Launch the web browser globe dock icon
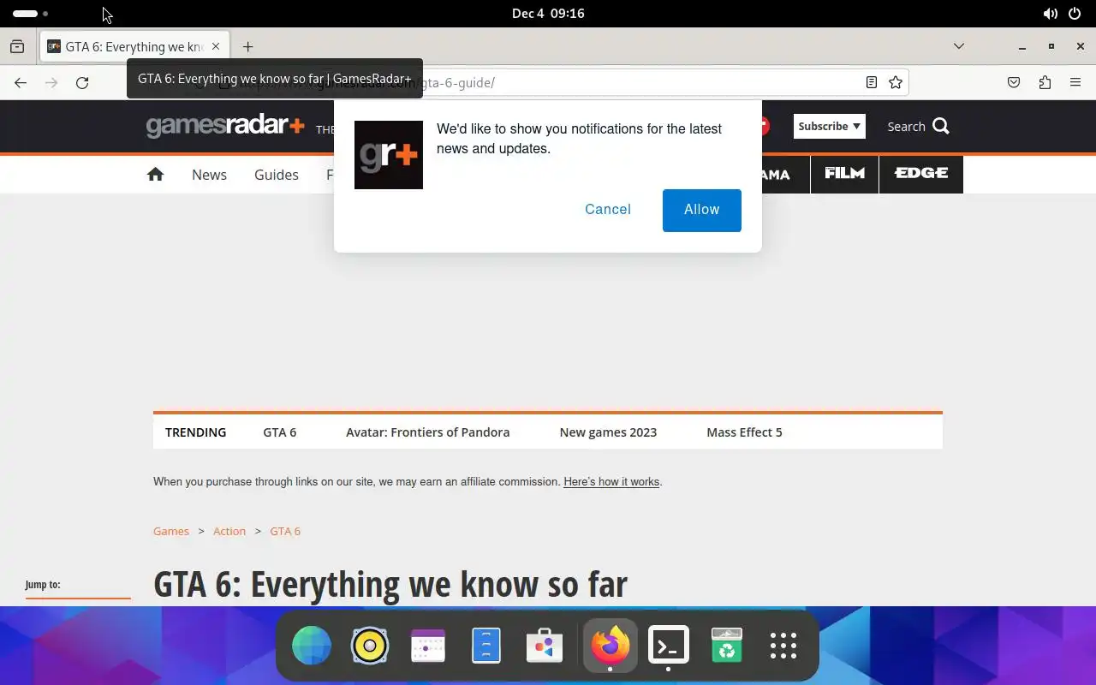This screenshot has height=685, width=1096. tap(312, 646)
